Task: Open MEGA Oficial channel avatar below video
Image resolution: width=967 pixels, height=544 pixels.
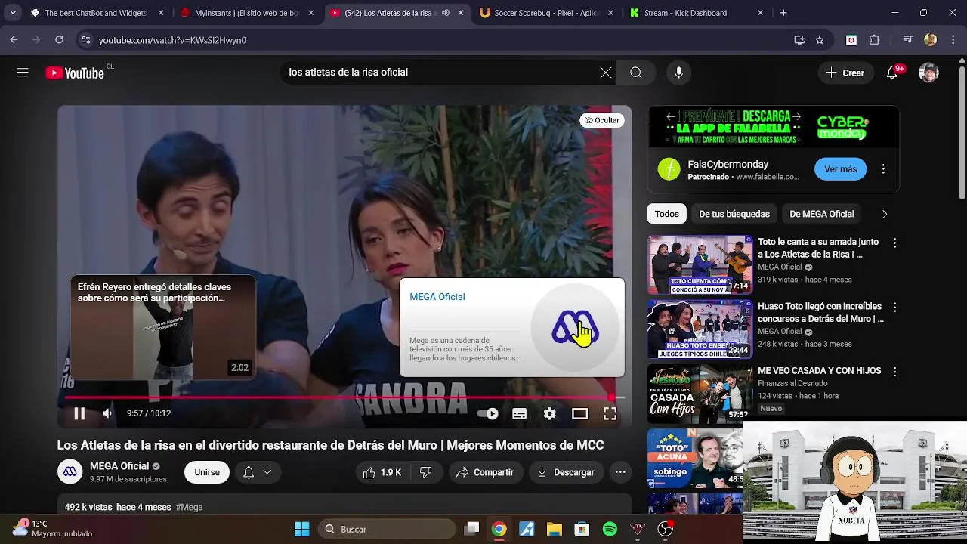Action: 70,471
